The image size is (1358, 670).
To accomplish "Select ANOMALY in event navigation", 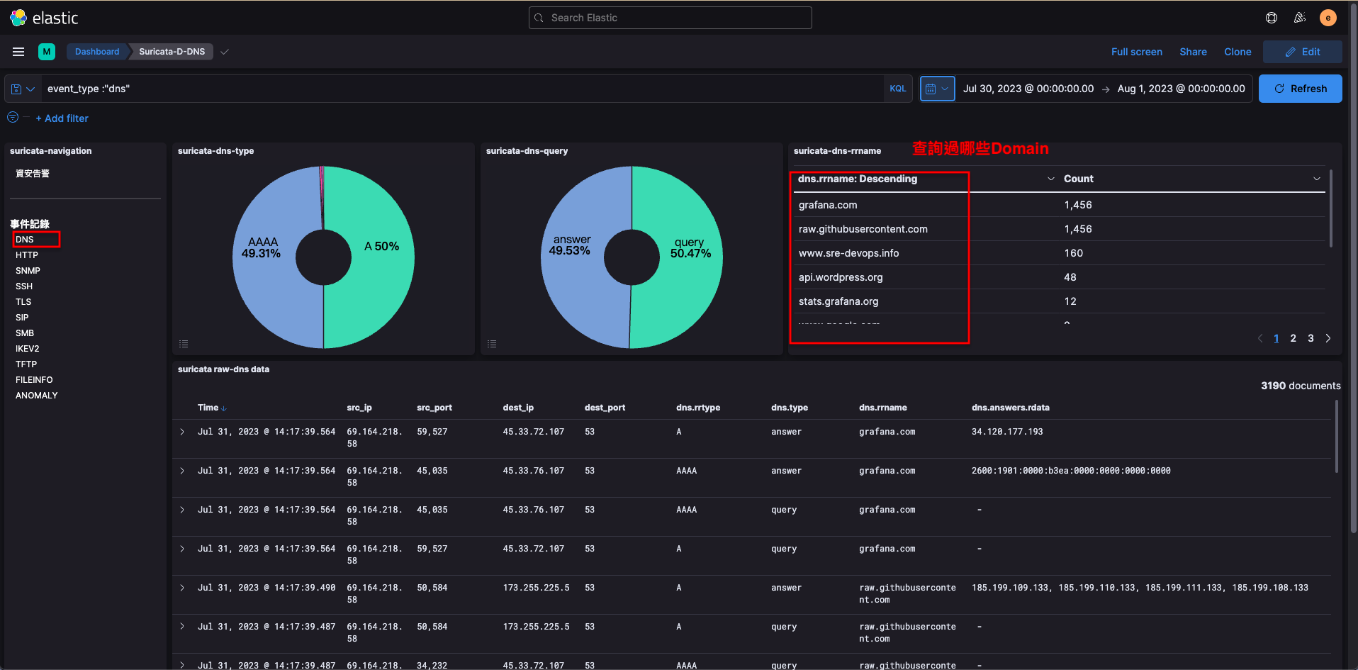I will tap(37, 396).
